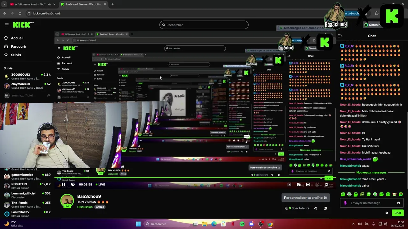Share the stream via share icon
Viewport: 408px width, 229px height.
pos(315,208)
